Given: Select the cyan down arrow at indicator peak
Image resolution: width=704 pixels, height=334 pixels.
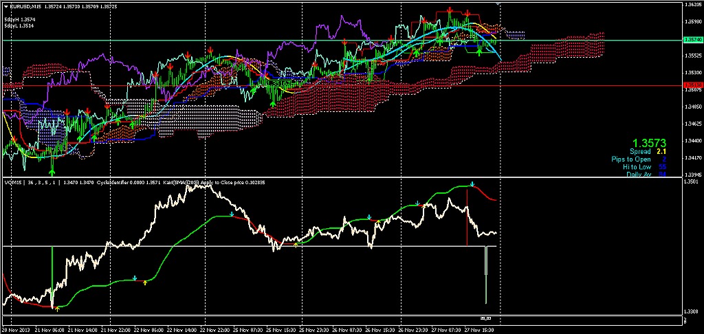Looking at the screenshot, I should [472, 184].
